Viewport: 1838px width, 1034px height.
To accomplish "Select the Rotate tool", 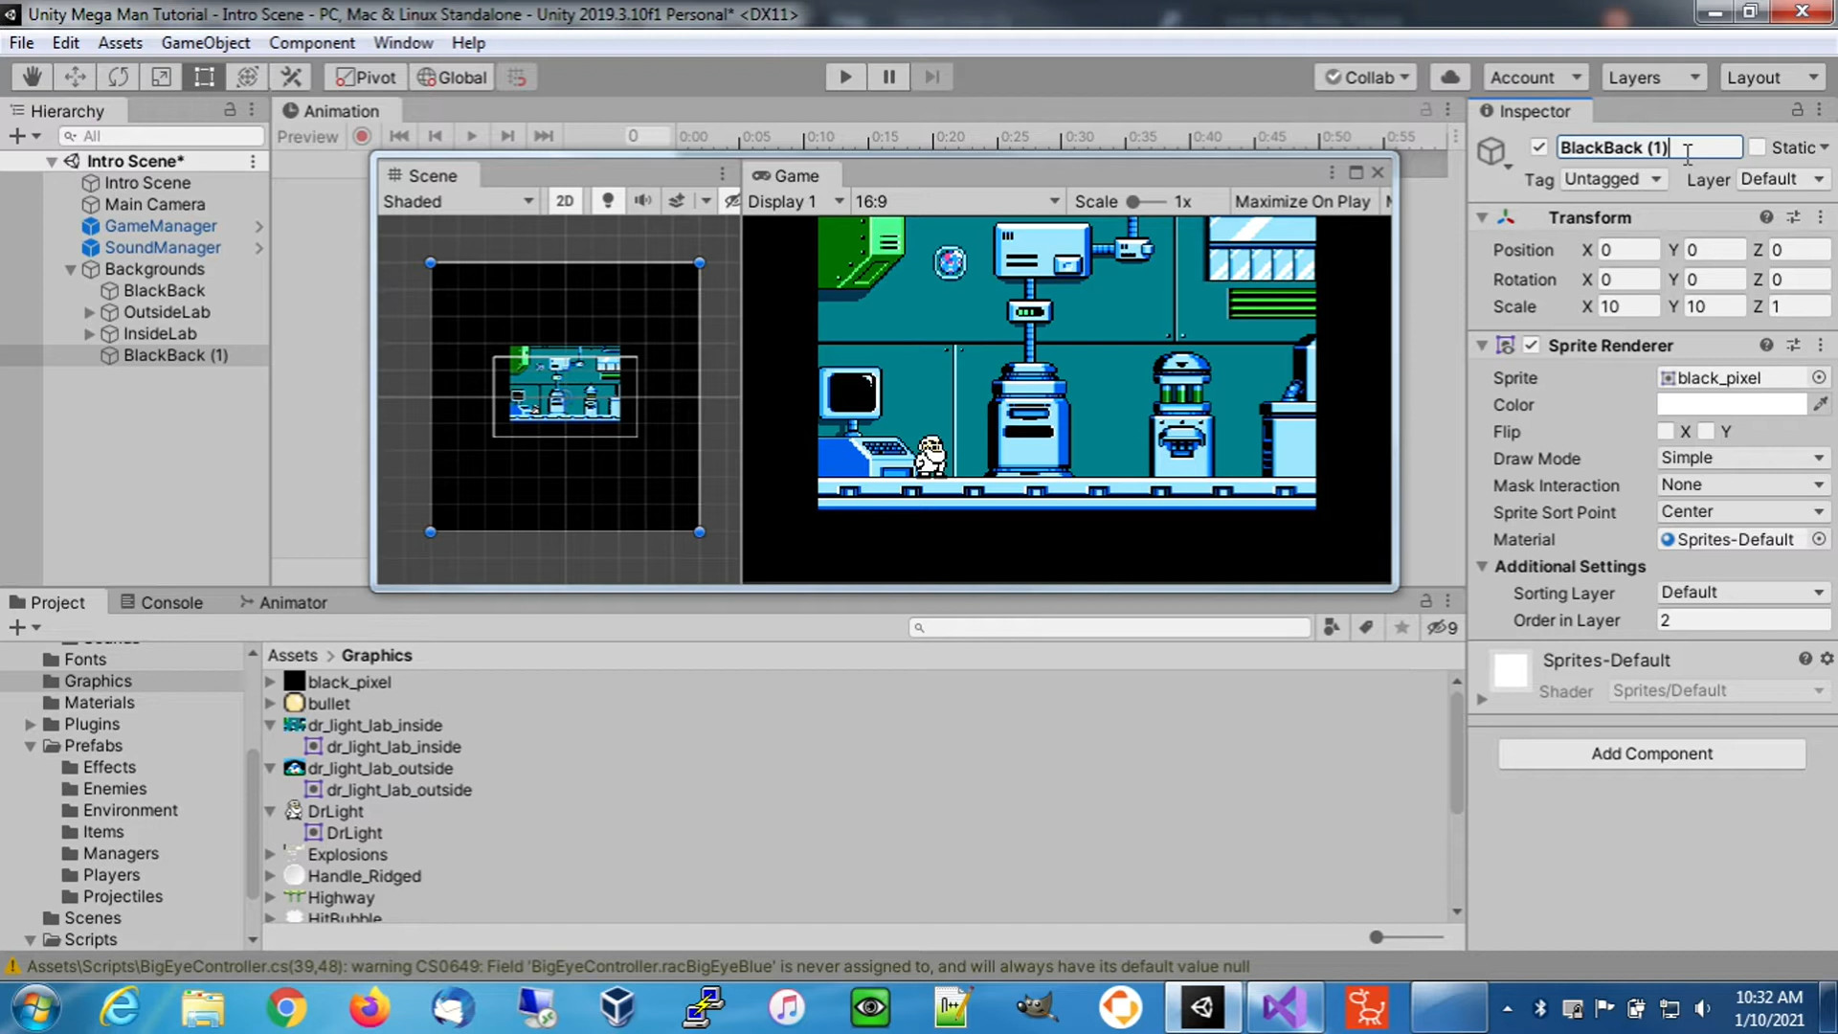I will pos(118,77).
